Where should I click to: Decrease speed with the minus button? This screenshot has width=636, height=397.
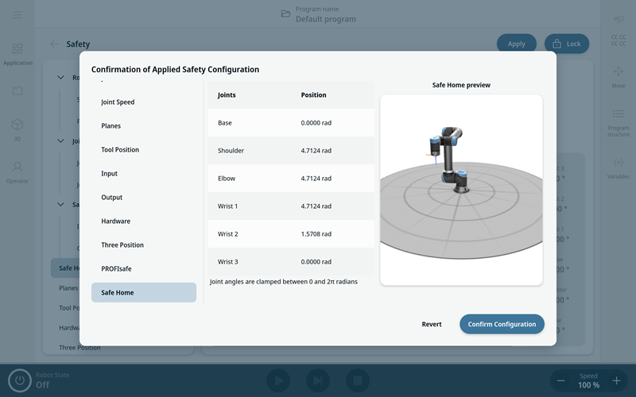pyautogui.click(x=561, y=381)
